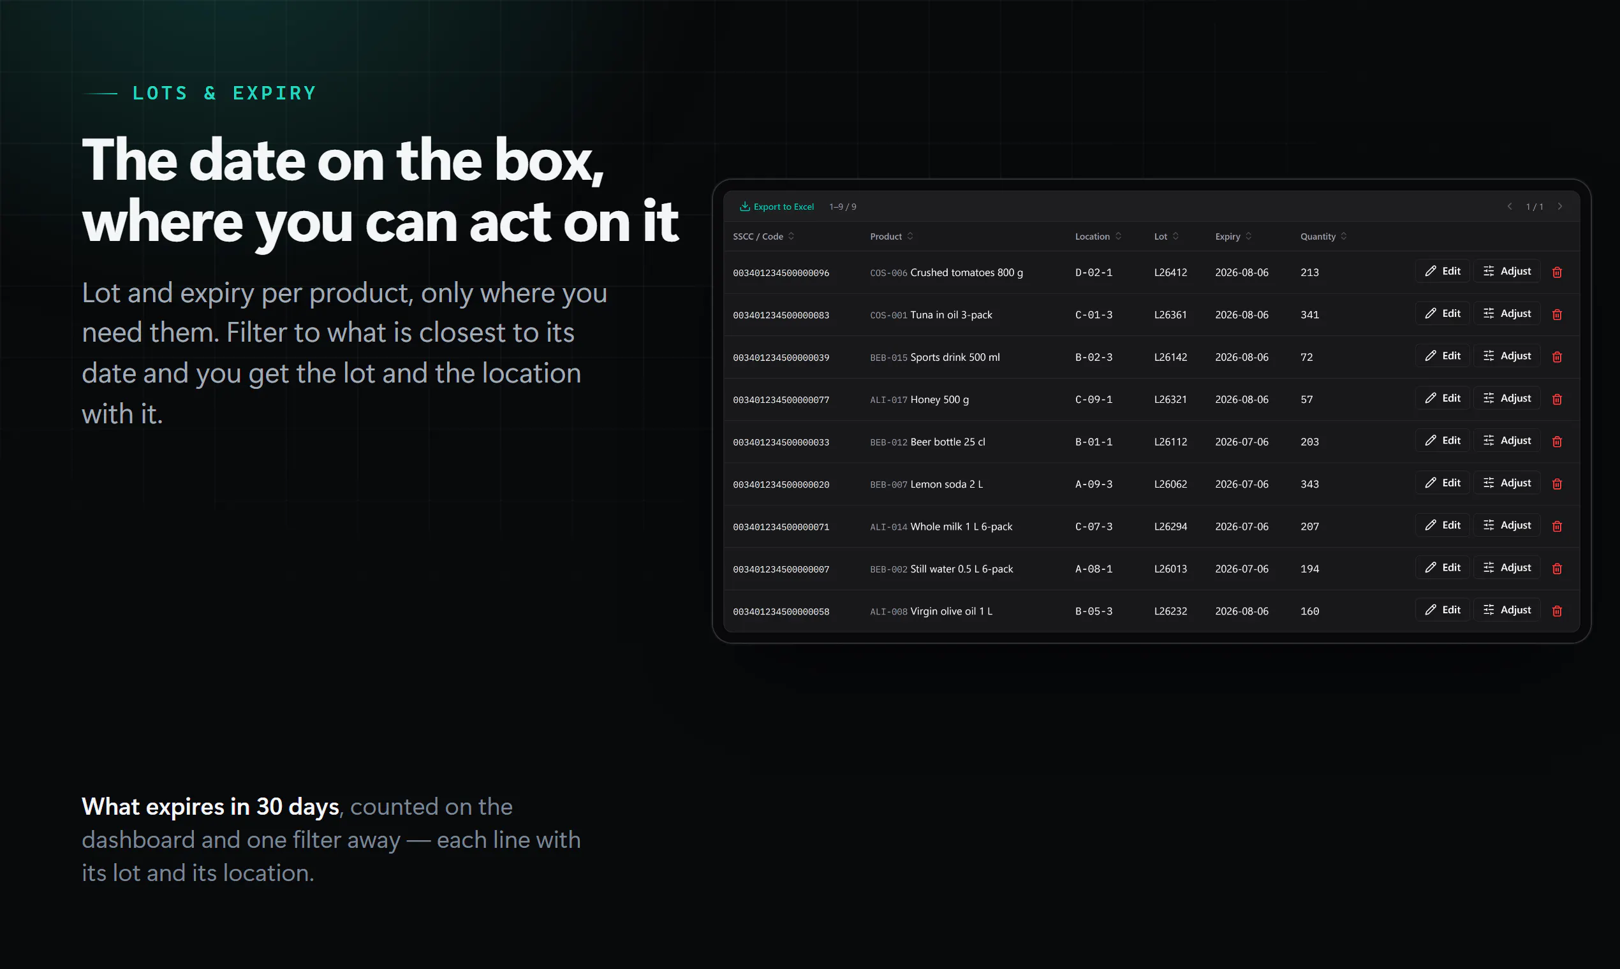The image size is (1620, 969).
Task: Click product name Honey 500 g
Action: 939,400
